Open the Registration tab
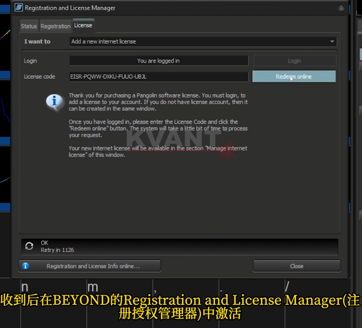362x328 pixels. tap(55, 26)
